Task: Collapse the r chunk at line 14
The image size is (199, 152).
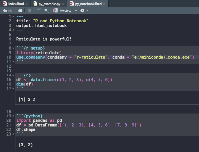Action: click(x=13, y=75)
